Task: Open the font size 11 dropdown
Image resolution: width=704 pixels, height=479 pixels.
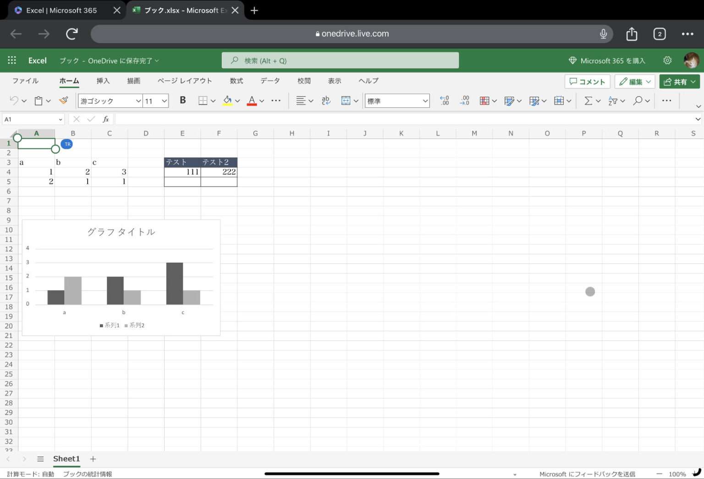Action: [x=156, y=101]
